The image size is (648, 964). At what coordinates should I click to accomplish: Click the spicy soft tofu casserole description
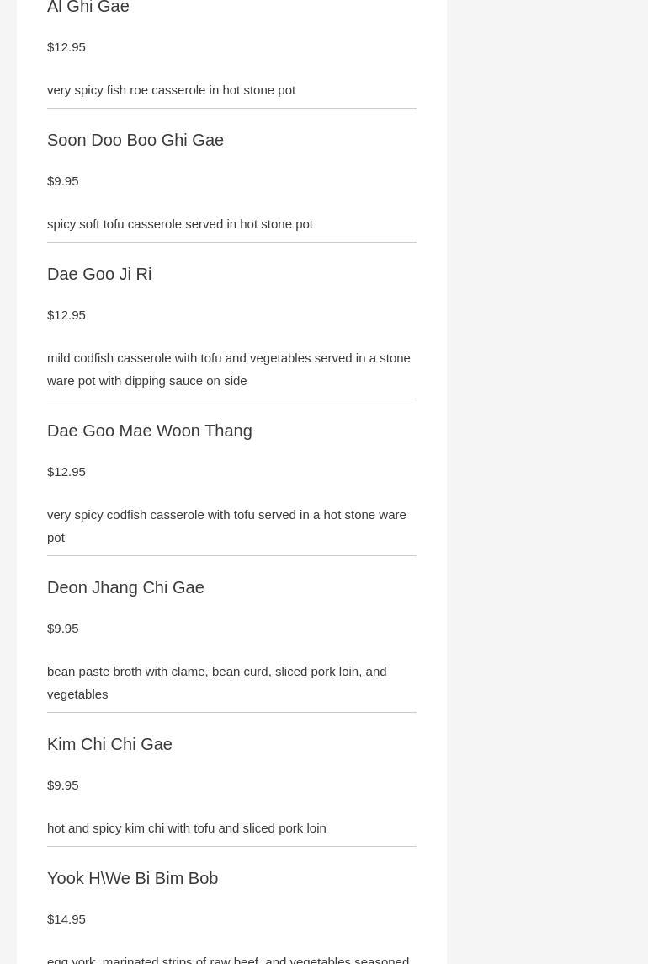coord(180,224)
